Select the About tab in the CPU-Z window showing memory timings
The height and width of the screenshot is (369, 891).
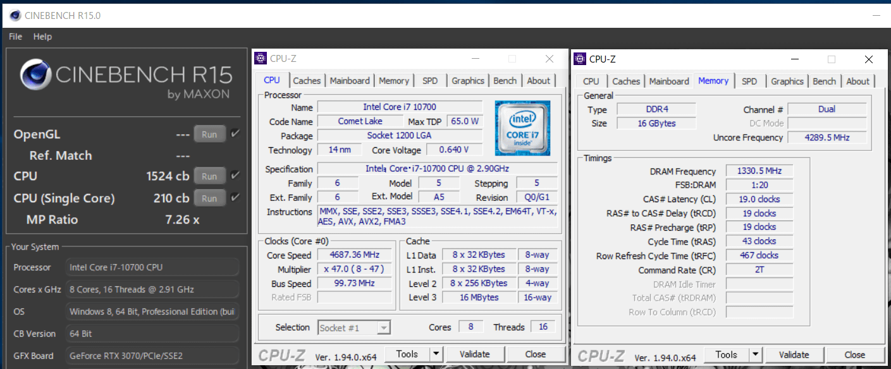coord(858,82)
